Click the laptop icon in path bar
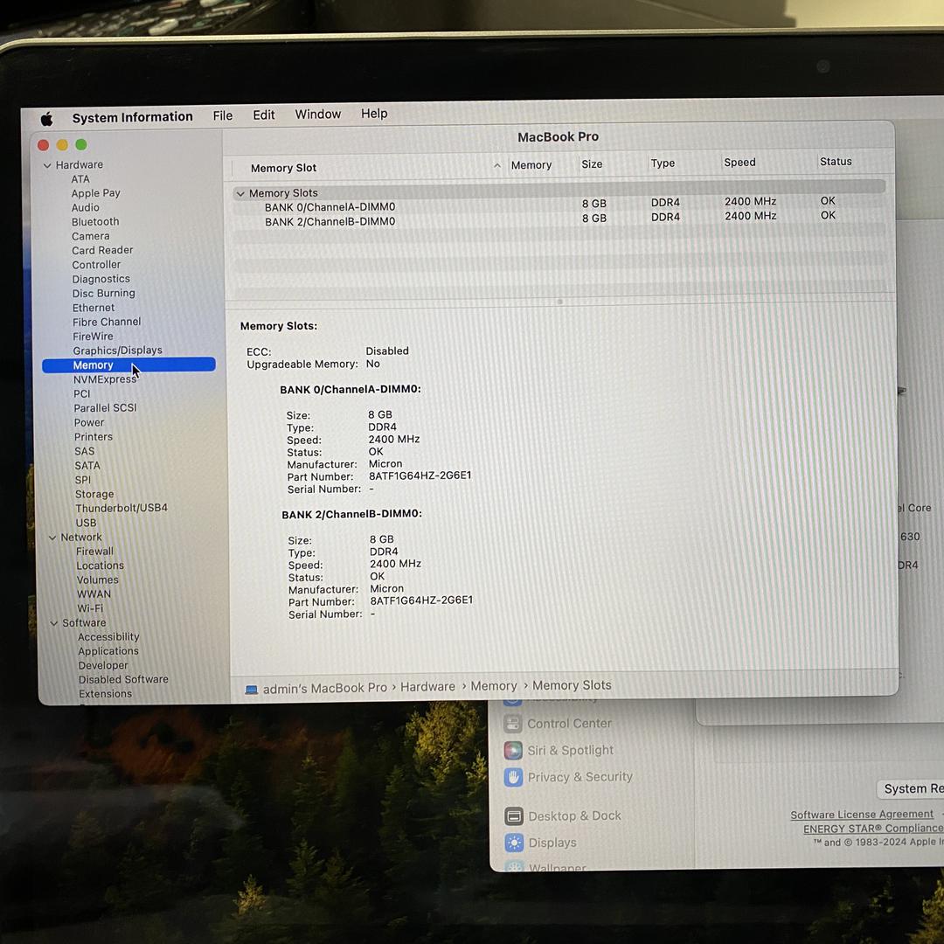The height and width of the screenshot is (944, 944). (x=252, y=690)
